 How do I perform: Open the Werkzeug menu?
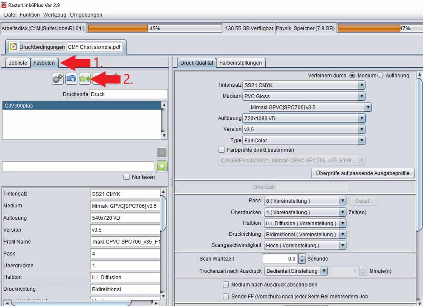(55, 14)
